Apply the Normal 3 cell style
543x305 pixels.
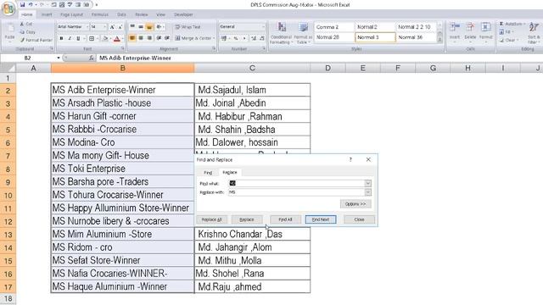click(375, 37)
